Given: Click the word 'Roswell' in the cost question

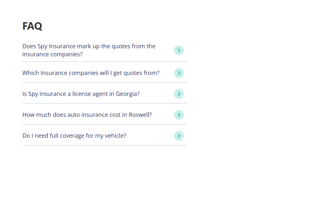Looking at the screenshot, I should click(139, 115).
